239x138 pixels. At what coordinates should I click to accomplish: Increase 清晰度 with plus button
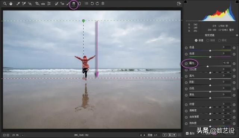(x=234, y=111)
